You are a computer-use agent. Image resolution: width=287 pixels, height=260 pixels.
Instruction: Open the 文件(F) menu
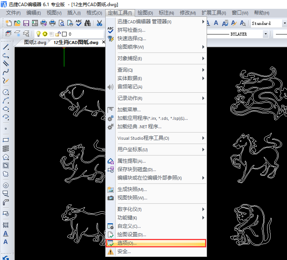point(13,13)
